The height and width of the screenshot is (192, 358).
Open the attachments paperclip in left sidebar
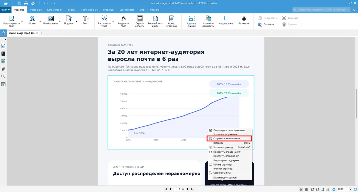click(x=4, y=69)
